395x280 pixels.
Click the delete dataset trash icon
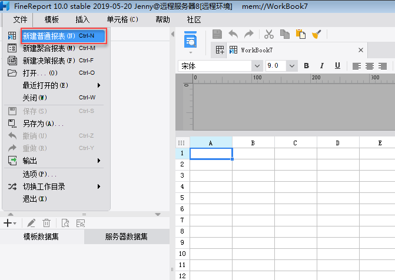(x=47, y=223)
